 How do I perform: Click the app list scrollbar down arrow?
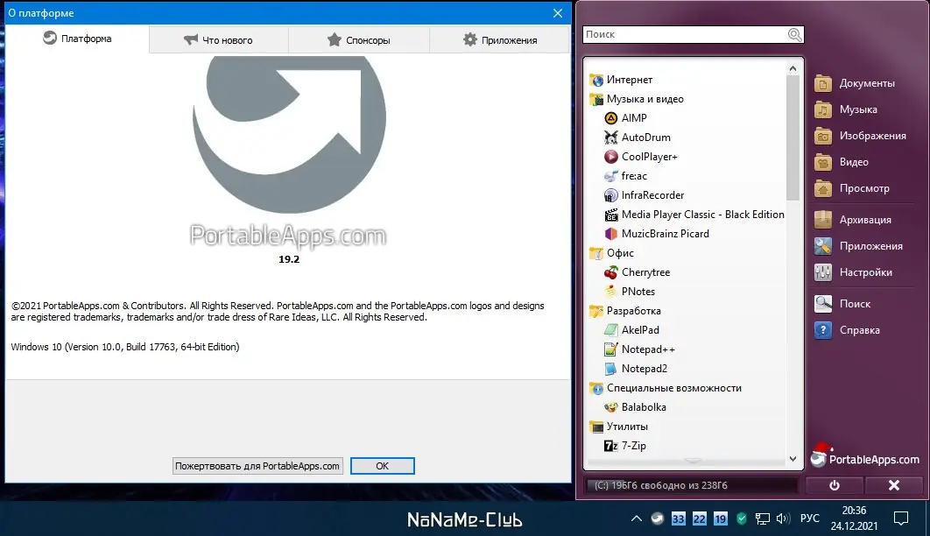[x=793, y=459]
